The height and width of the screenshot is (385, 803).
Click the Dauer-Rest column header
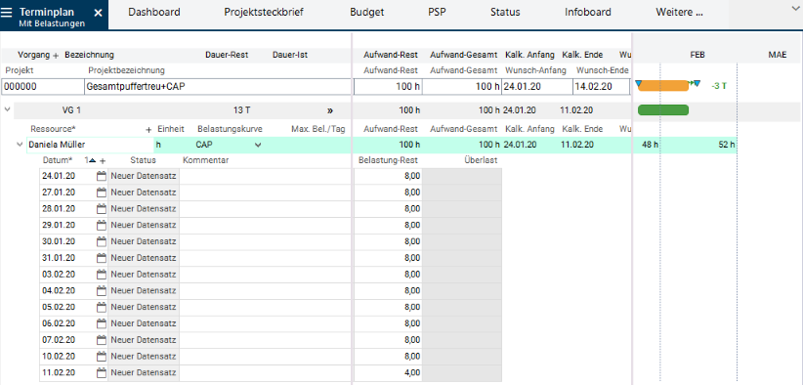tap(227, 55)
